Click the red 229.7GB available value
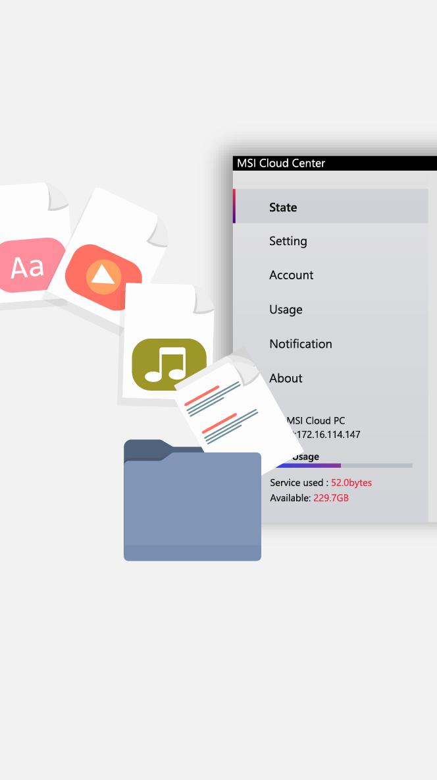 (x=330, y=498)
